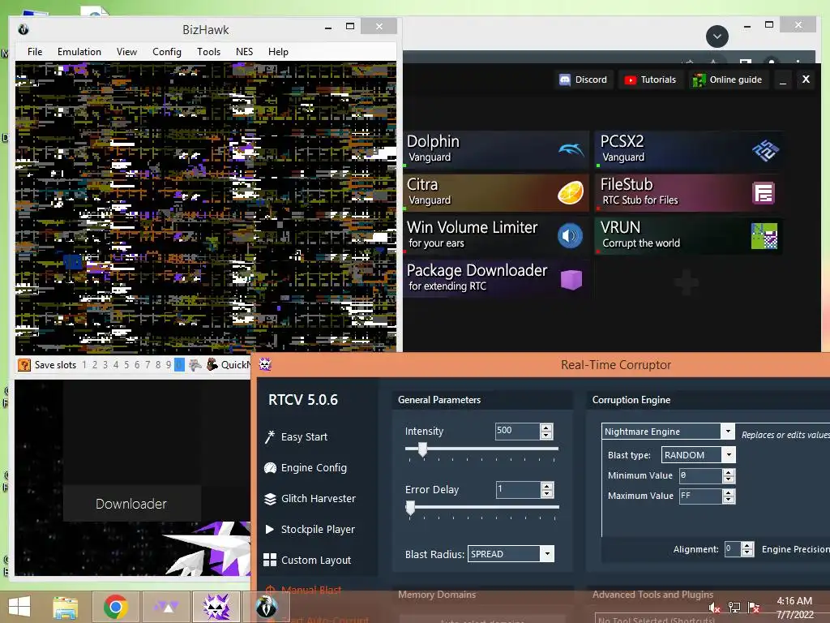This screenshot has width=830, height=623.
Task: Select save slot 9 in BizHawk
Action: click(x=169, y=365)
